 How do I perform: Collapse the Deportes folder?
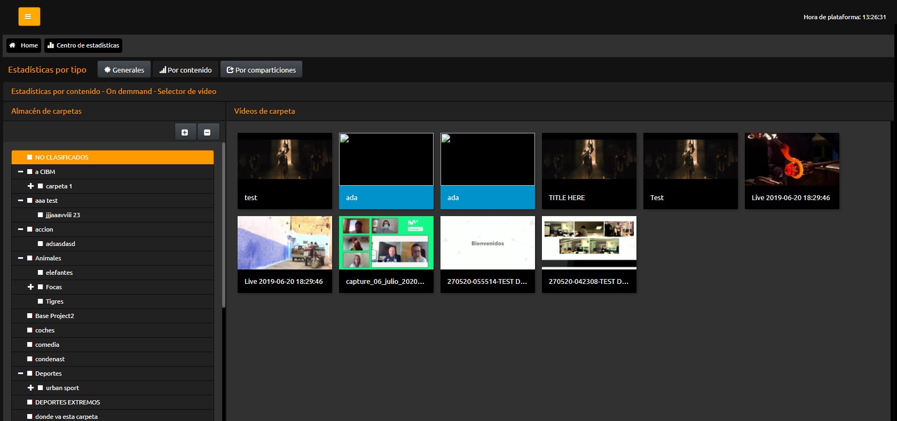pyautogui.click(x=20, y=374)
